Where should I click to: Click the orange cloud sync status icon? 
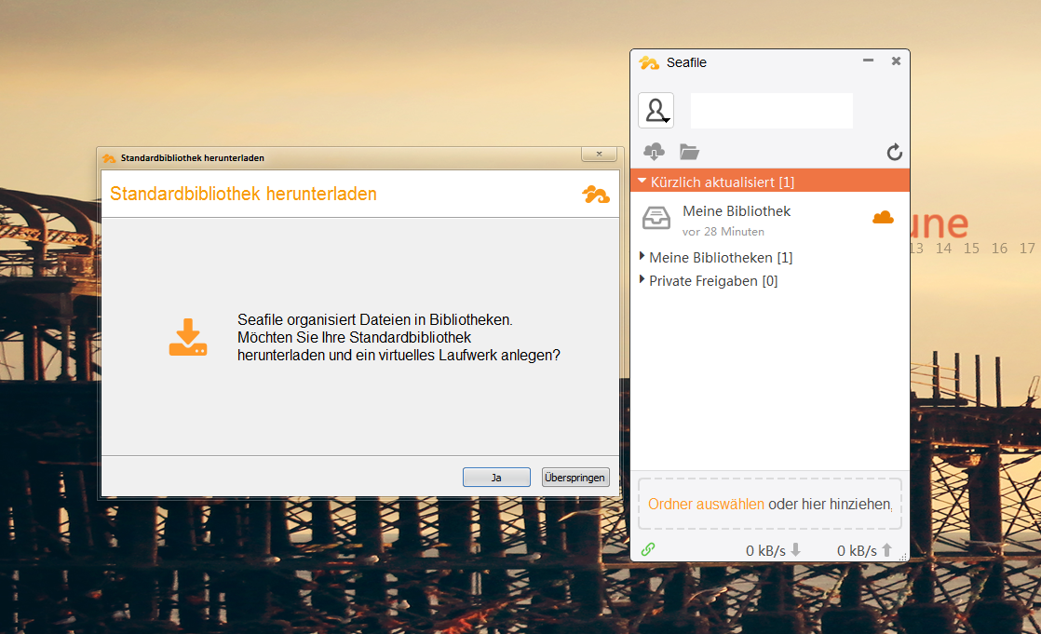pos(883,217)
